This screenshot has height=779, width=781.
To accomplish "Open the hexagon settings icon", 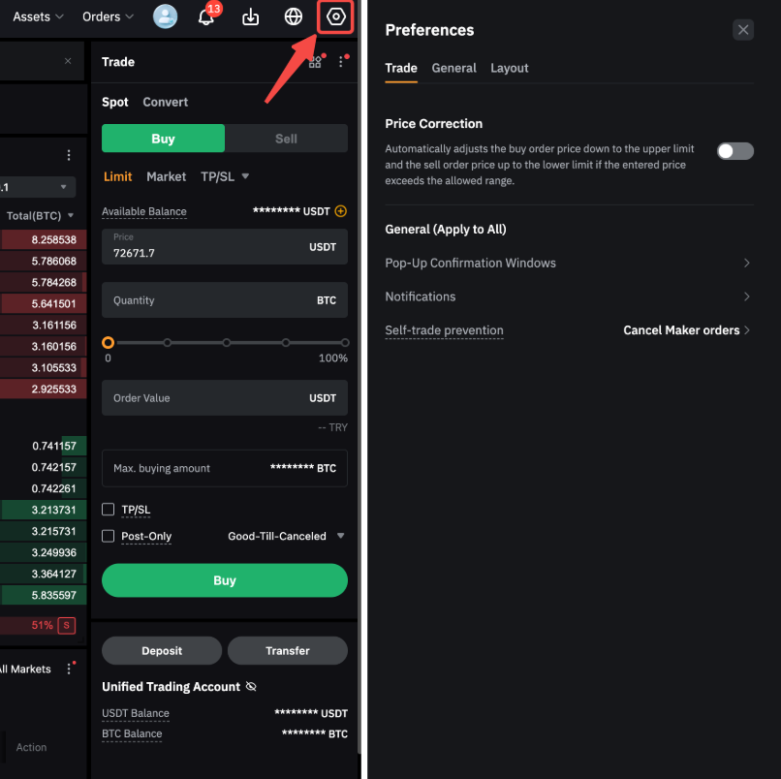I will [336, 16].
